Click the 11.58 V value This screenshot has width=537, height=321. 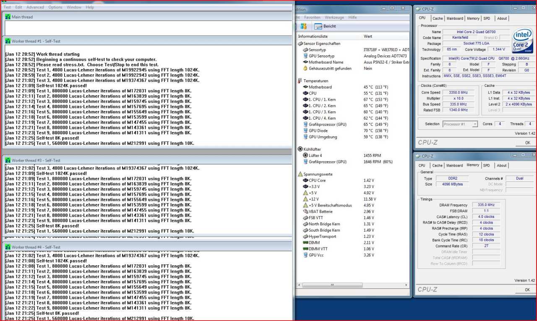370,199
